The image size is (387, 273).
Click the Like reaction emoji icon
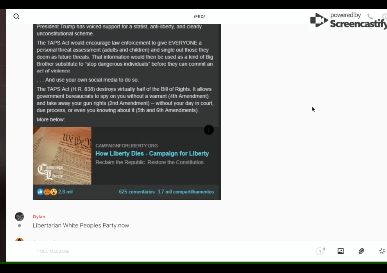click(x=40, y=192)
